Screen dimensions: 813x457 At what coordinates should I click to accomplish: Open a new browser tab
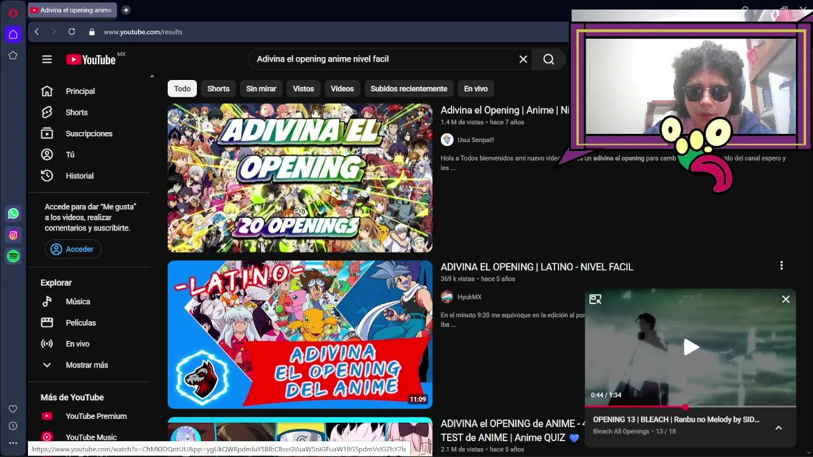click(126, 10)
